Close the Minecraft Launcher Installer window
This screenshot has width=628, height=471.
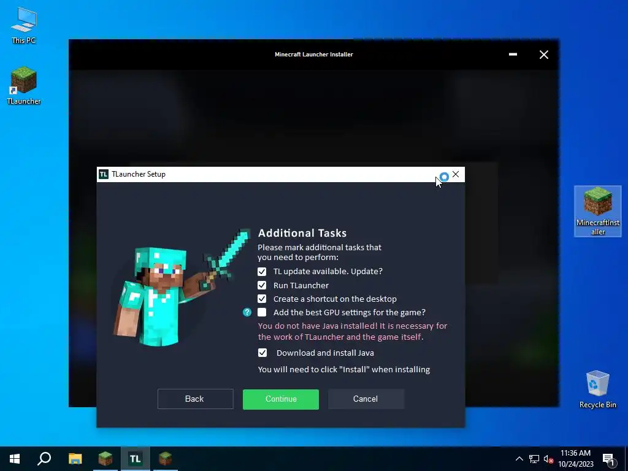tap(543, 55)
